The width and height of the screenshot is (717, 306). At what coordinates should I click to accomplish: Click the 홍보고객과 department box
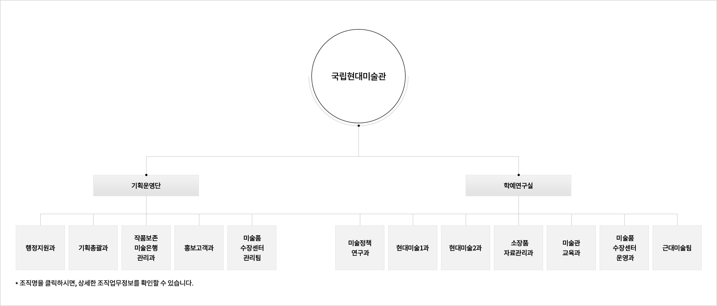point(199,248)
